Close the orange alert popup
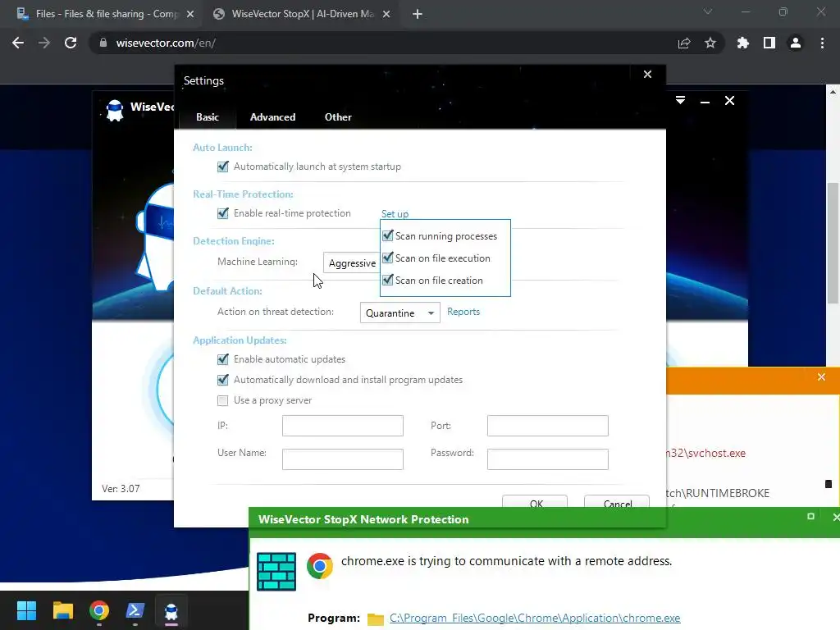This screenshot has height=630, width=840. pos(821,377)
